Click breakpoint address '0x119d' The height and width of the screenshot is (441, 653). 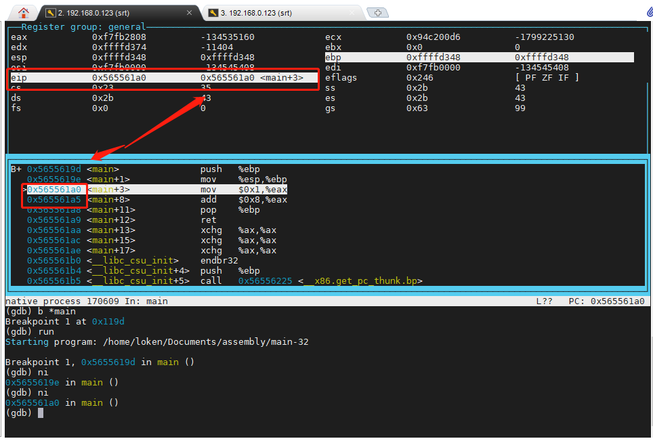[108, 322]
